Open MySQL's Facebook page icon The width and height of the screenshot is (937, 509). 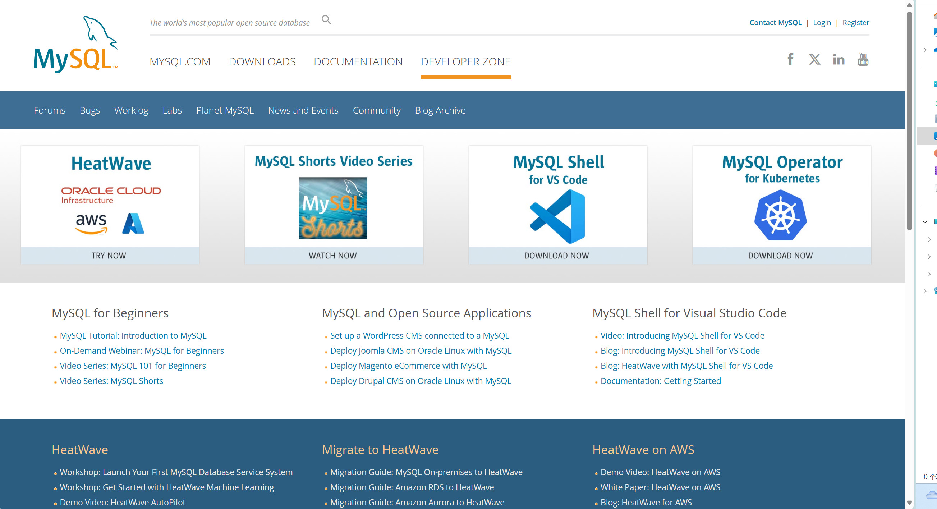coord(790,59)
